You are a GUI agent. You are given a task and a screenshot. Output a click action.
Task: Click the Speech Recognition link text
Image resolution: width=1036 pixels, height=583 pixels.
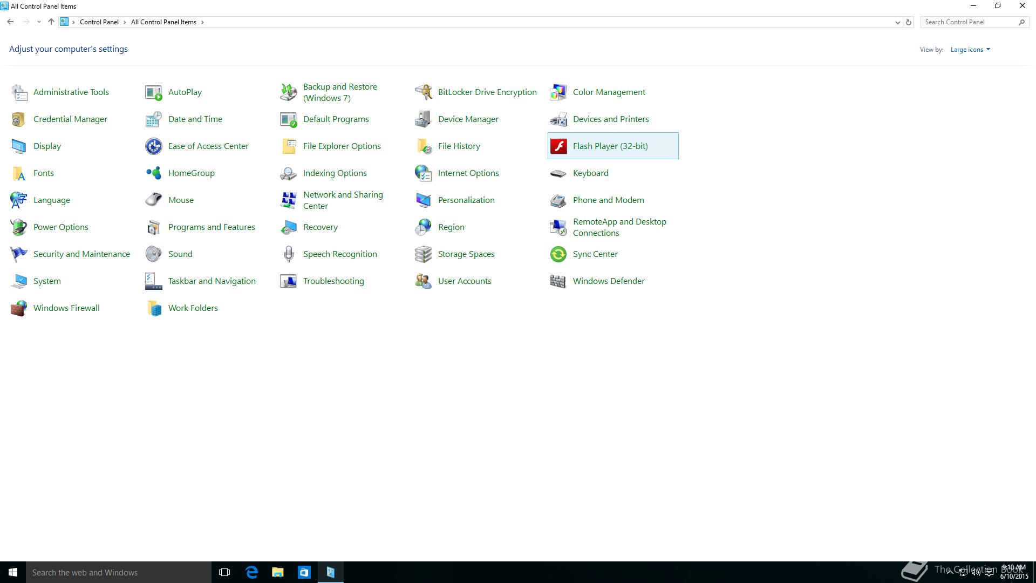(340, 254)
